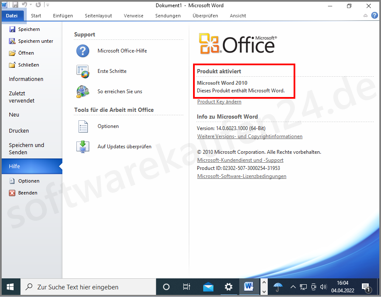Click the Word icon in title bar
Image resolution: width=381 pixels, height=297 pixels.
[x=4, y=5]
